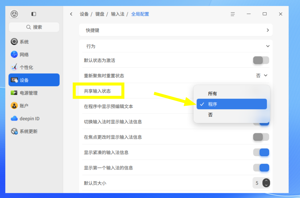The height and width of the screenshot is (198, 300).
Task: Click the 账户 user icon
Action: click(x=14, y=106)
